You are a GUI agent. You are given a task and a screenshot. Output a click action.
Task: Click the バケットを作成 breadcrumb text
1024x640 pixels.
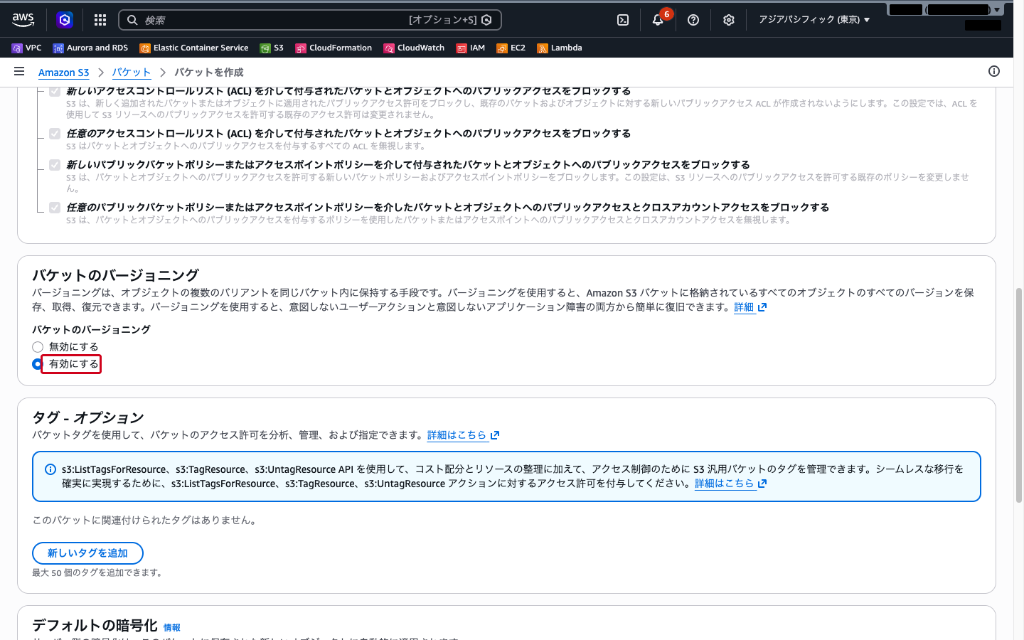point(209,73)
